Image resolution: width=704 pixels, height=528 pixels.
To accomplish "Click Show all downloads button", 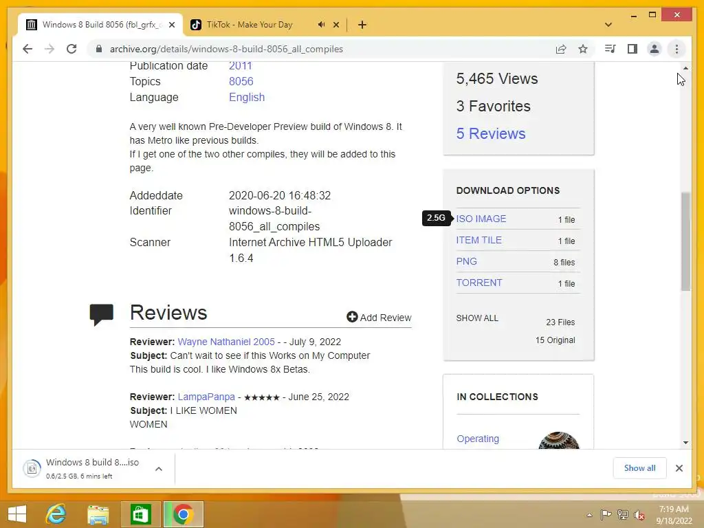I will pyautogui.click(x=639, y=468).
